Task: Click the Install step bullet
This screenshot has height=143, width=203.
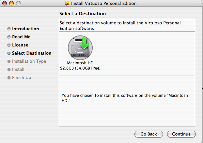Action: click(9, 70)
